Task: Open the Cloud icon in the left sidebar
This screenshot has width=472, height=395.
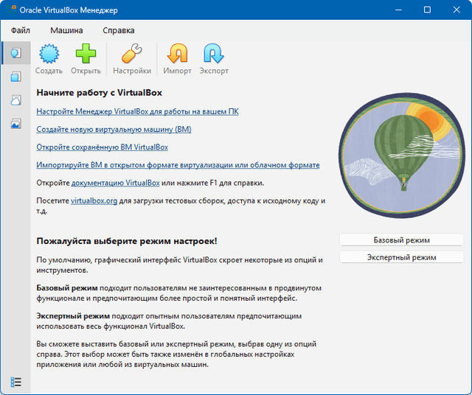Action: click(15, 100)
